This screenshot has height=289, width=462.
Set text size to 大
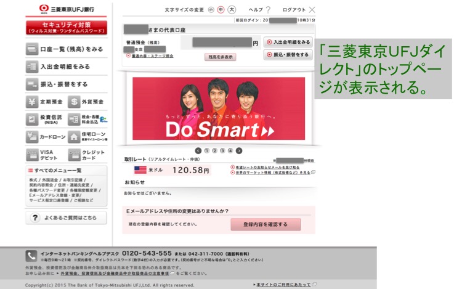[232, 10]
